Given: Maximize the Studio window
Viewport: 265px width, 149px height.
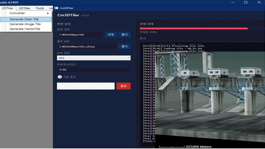Looking at the screenshot, I should 246,2.
